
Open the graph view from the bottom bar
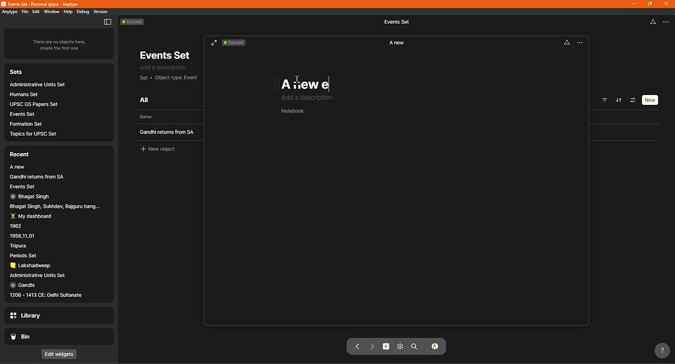(x=400, y=346)
